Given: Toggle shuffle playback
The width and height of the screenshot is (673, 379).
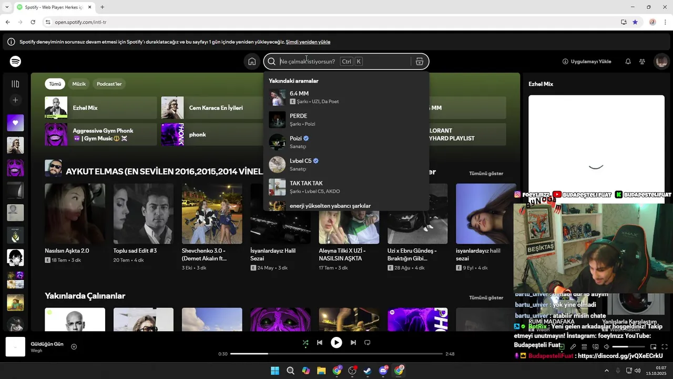Looking at the screenshot, I should [305, 343].
